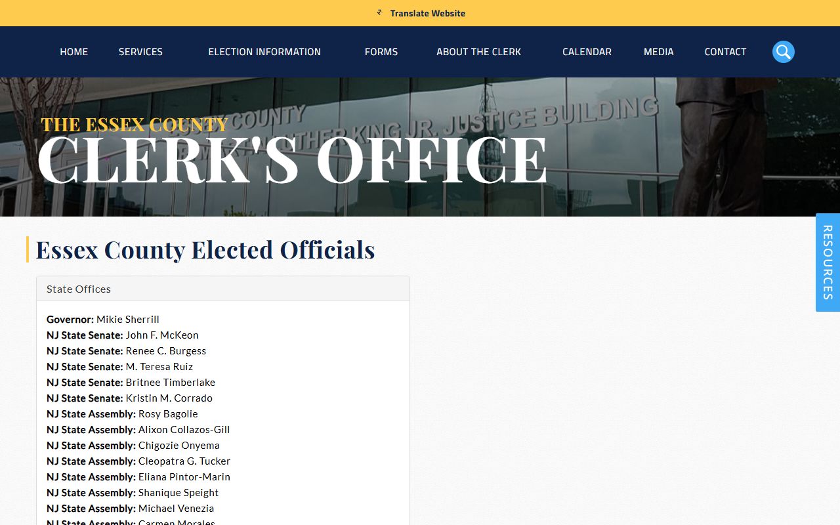Select the row 'Michael Venezia'
The height and width of the screenshot is (525, 840).
pos(131,509)
